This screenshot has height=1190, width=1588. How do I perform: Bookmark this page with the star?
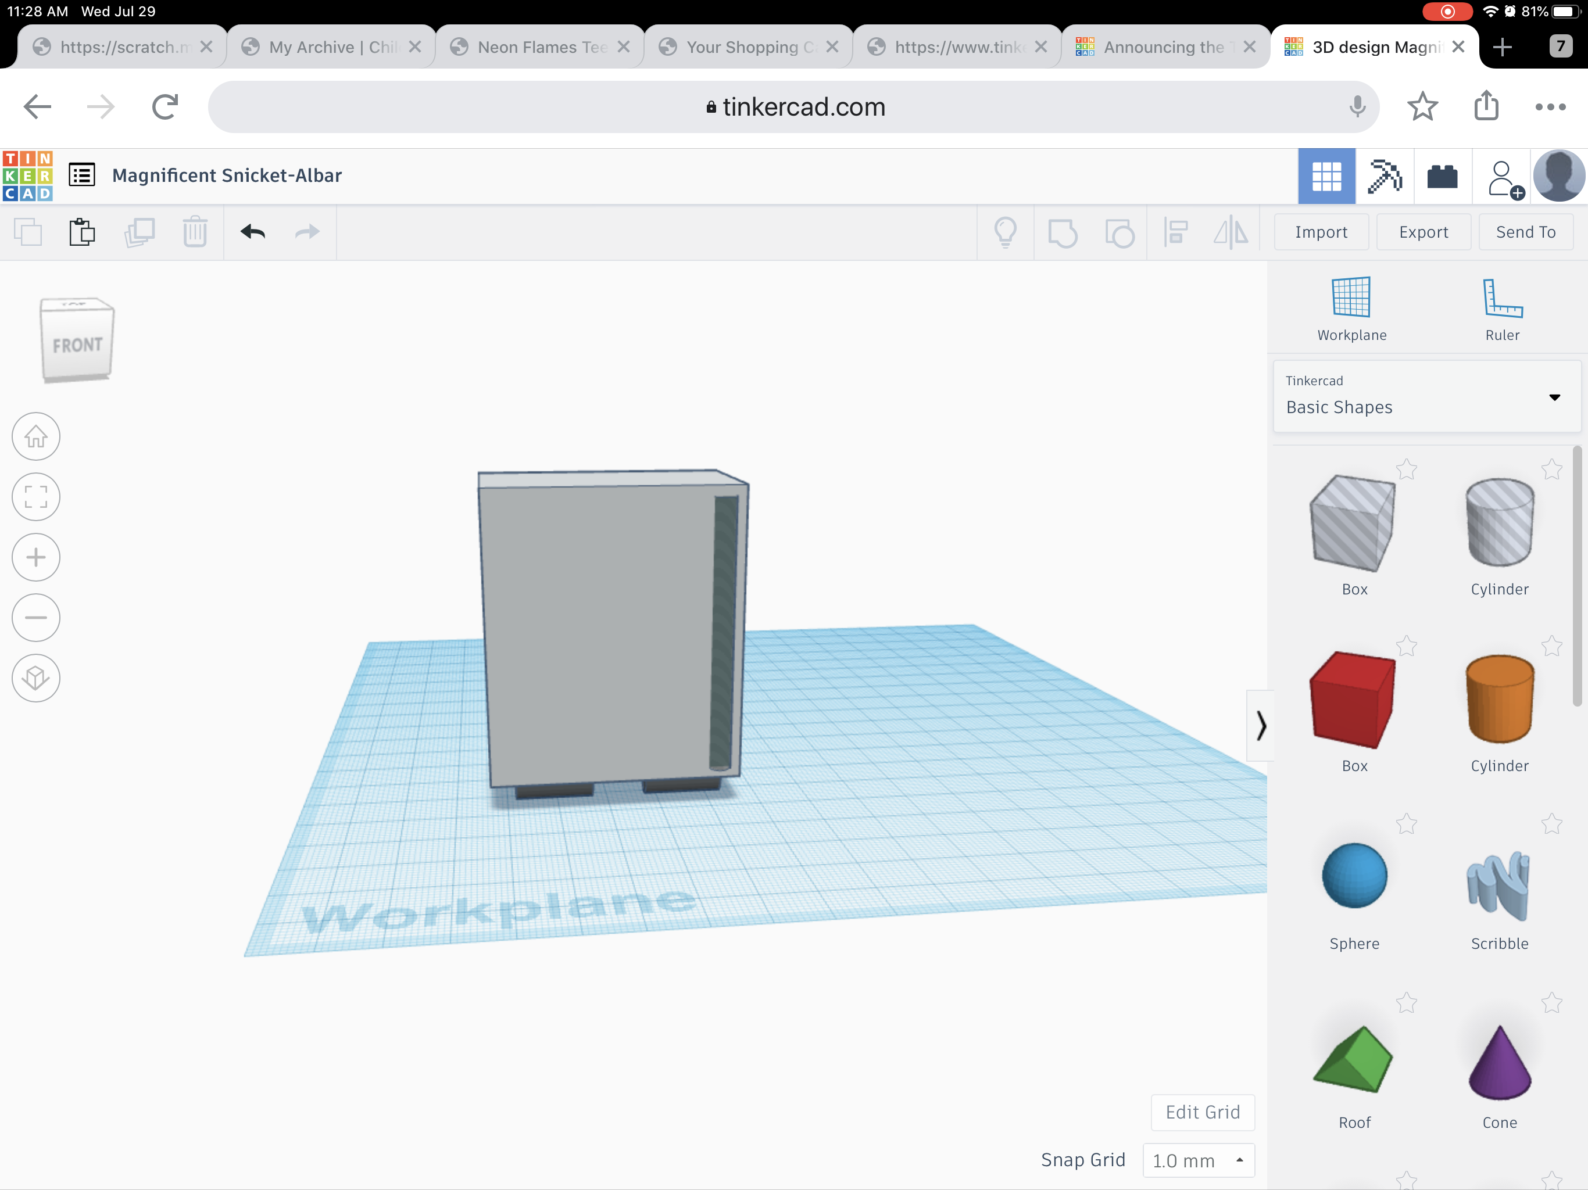point(1422,107)
